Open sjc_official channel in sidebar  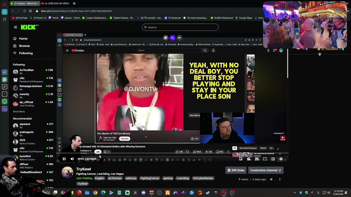click(33, 104)
